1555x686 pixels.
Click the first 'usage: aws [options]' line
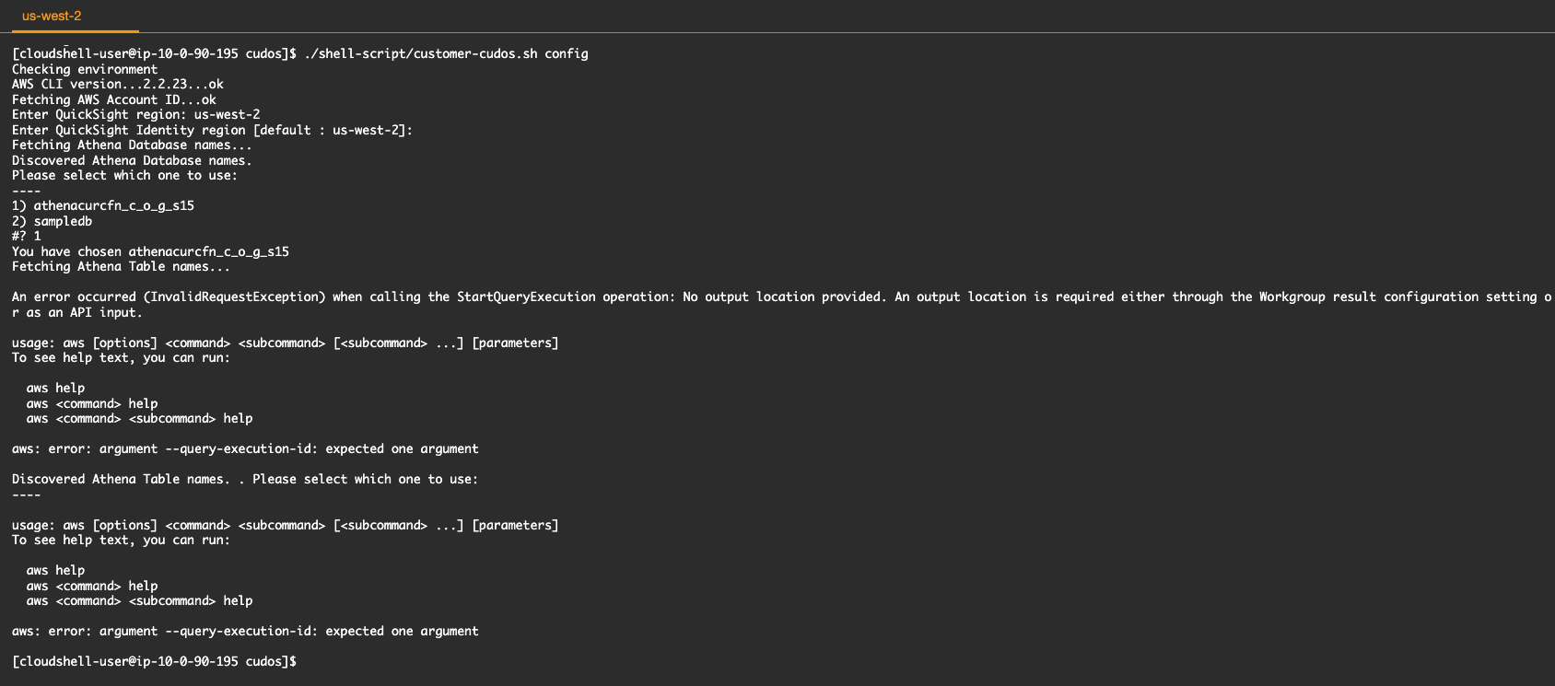click(x=285, y=343)
